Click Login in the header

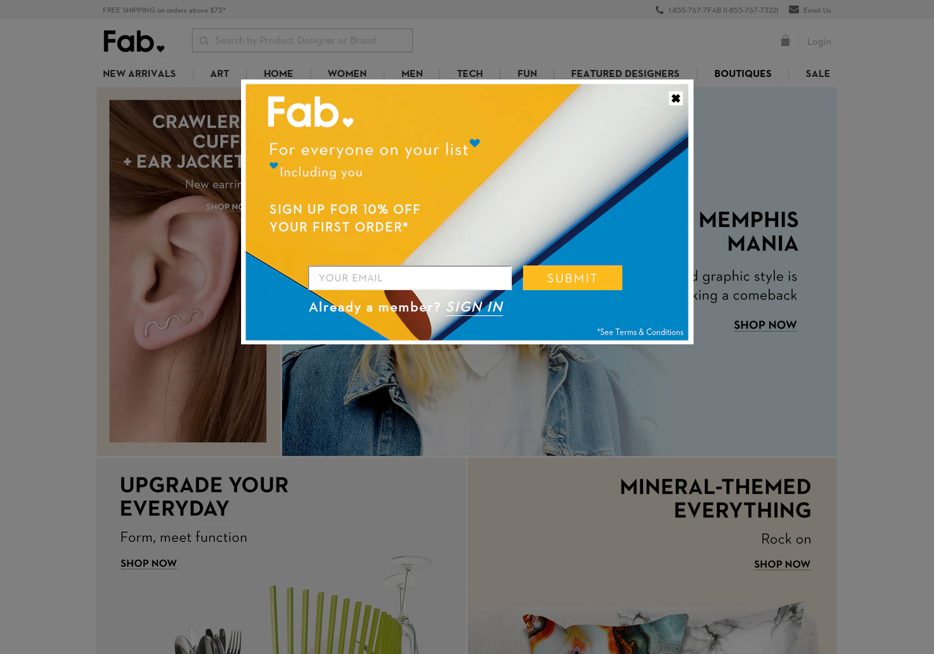(819, 42)
